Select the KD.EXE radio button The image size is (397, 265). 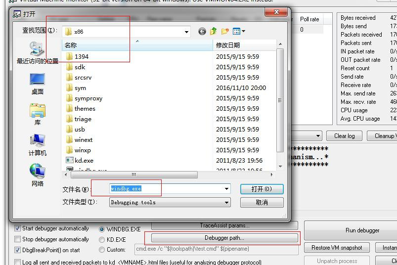click(x=102, y=240)
